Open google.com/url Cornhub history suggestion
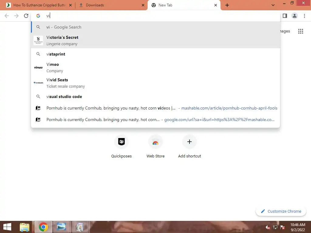Viewport: 311px width, 233px height. (x=156, y=120)
